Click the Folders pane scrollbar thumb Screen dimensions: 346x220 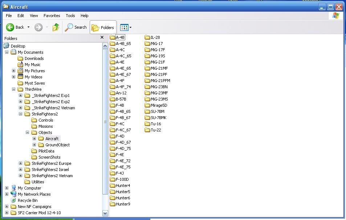click(x=105, y=122)
